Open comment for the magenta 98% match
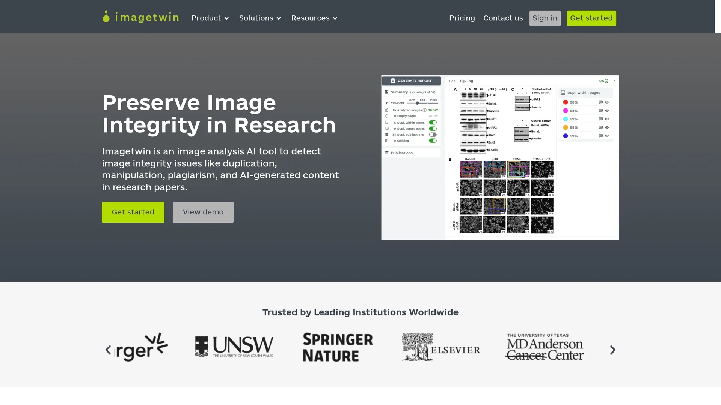The height and width of the screenshot is (405, 721). pos(601,111)
